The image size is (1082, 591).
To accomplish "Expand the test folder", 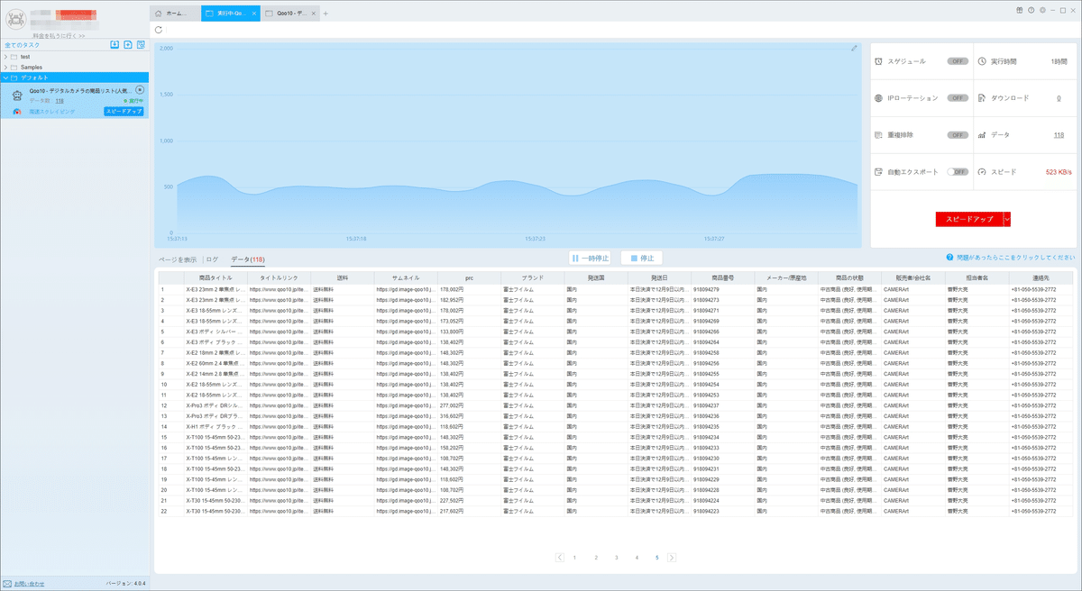I will [x=5, y=57].
